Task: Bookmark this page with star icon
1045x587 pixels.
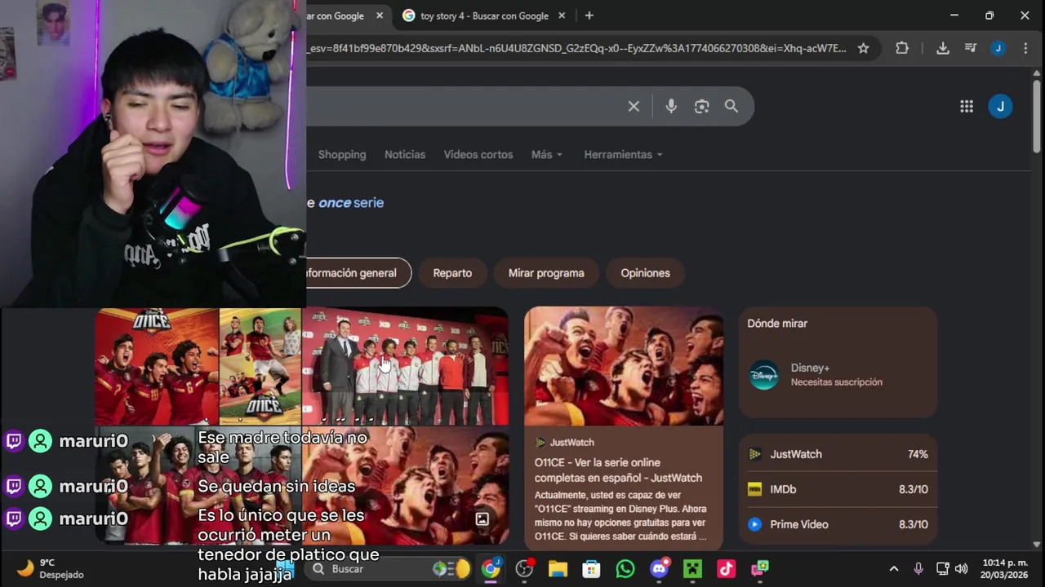Action: [x=863, y=48]
